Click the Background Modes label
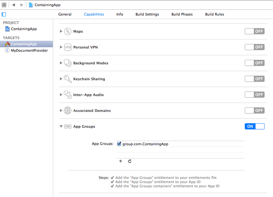273x197 pixels. pos(91,63)
